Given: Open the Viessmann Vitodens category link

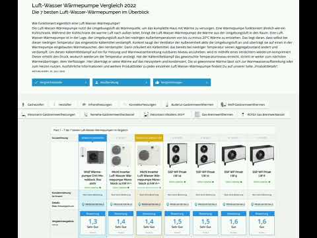Looking at the screenshot, I should [167, 114].
